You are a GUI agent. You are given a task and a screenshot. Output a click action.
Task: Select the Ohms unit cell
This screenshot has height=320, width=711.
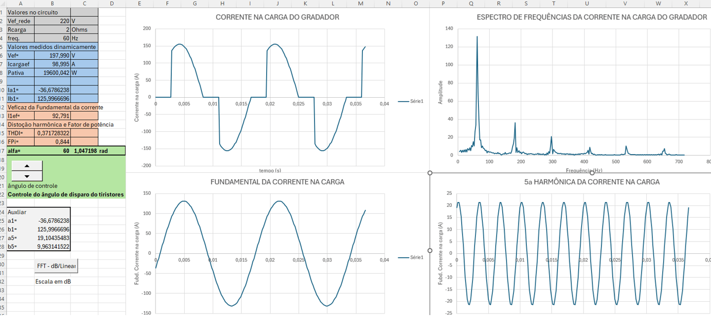[84, 30]
